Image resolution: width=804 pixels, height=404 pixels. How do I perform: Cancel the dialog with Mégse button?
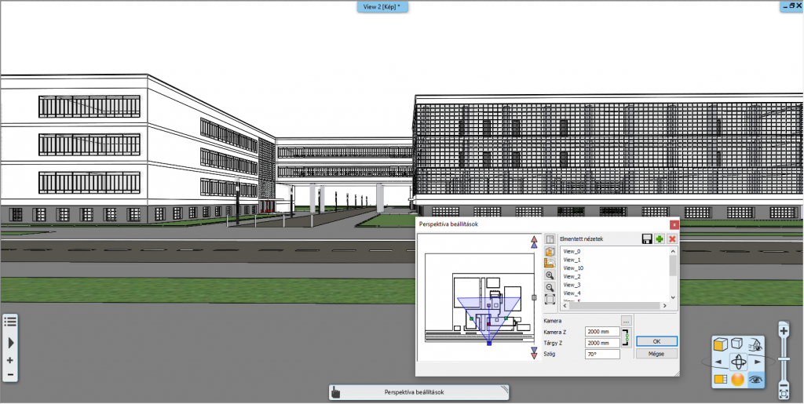pos(656,354)
